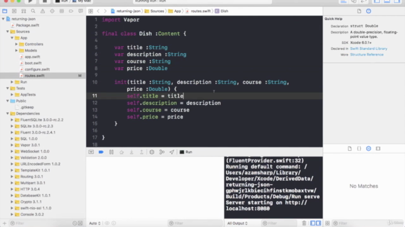Show File Template library
The image size is (405, 227).
point(349,149)
